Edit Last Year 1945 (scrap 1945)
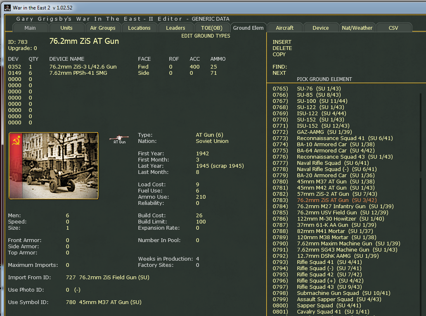This screenshot has height=316, width=426. [x=220, y=166]
